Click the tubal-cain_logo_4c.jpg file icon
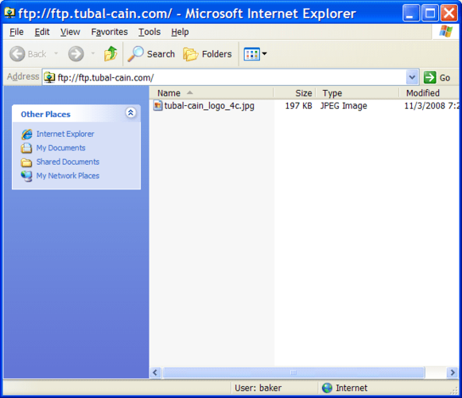Screen dimensions: 462x398 click(x=158, y=106)
